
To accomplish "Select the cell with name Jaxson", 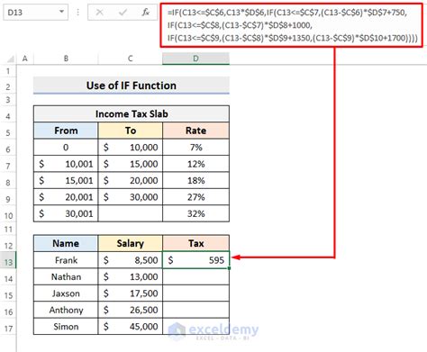I will (66, 293).
